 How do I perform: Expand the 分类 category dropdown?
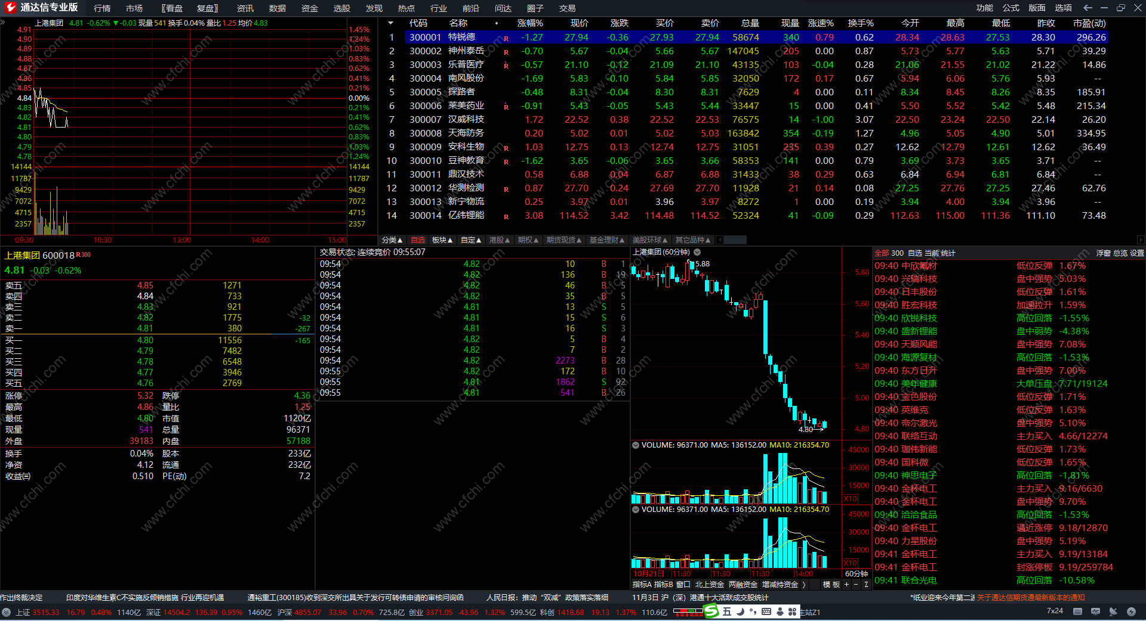point(392,240)
